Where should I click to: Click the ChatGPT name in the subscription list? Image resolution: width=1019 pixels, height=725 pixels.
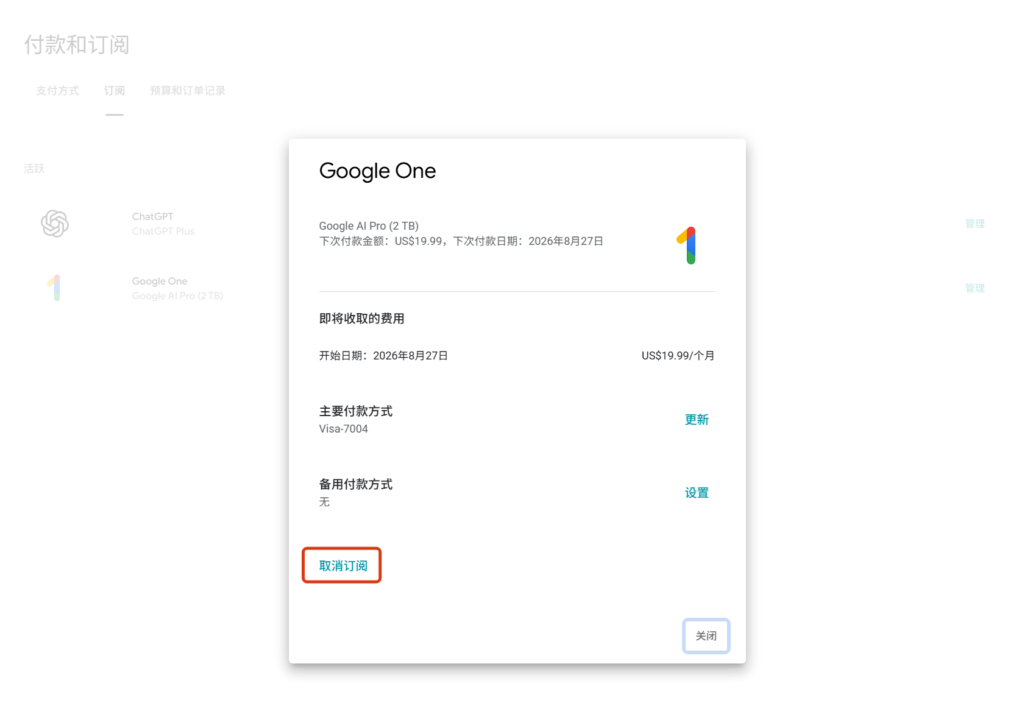click(x=153, y=217)
